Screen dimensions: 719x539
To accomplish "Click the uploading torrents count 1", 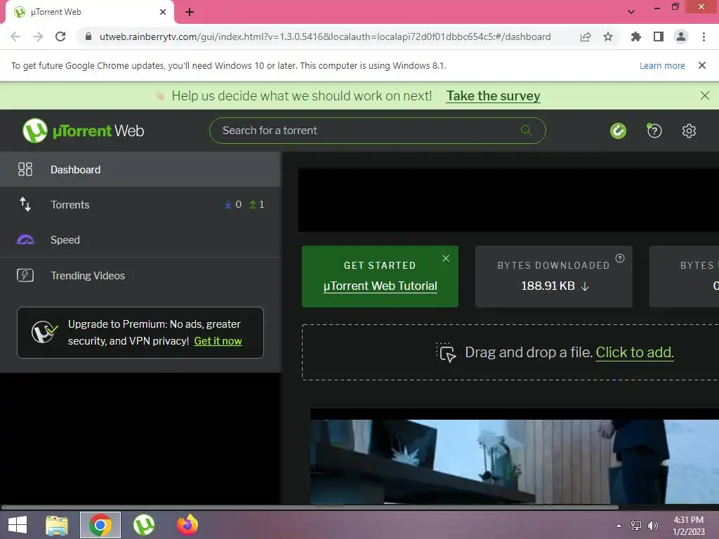I will [257, 204].
